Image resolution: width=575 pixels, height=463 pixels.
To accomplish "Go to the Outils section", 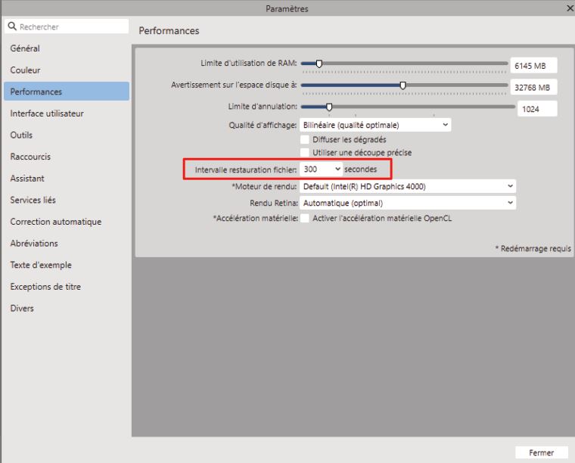I will pyautogui.click(x=21, y=135).
